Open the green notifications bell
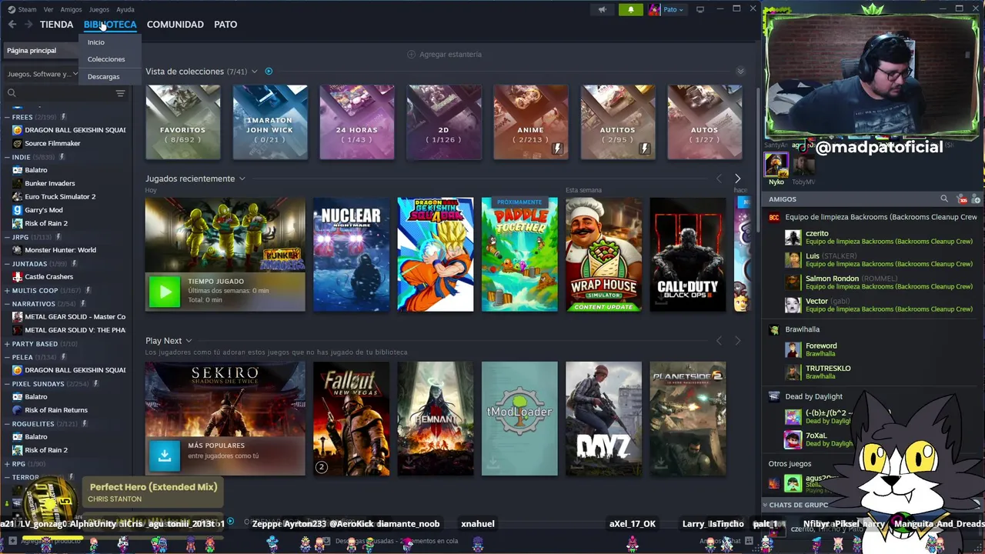 pos(630,9)
